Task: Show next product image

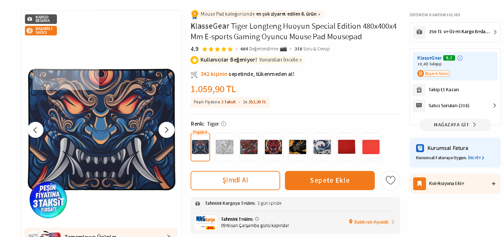Action: point(166,130)
